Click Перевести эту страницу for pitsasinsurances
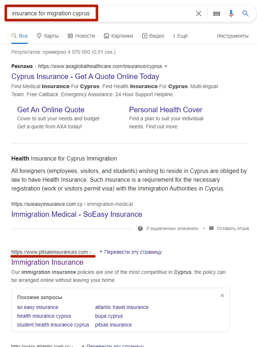The width and height of the screenshot is (257, 347). click(133, 252)
